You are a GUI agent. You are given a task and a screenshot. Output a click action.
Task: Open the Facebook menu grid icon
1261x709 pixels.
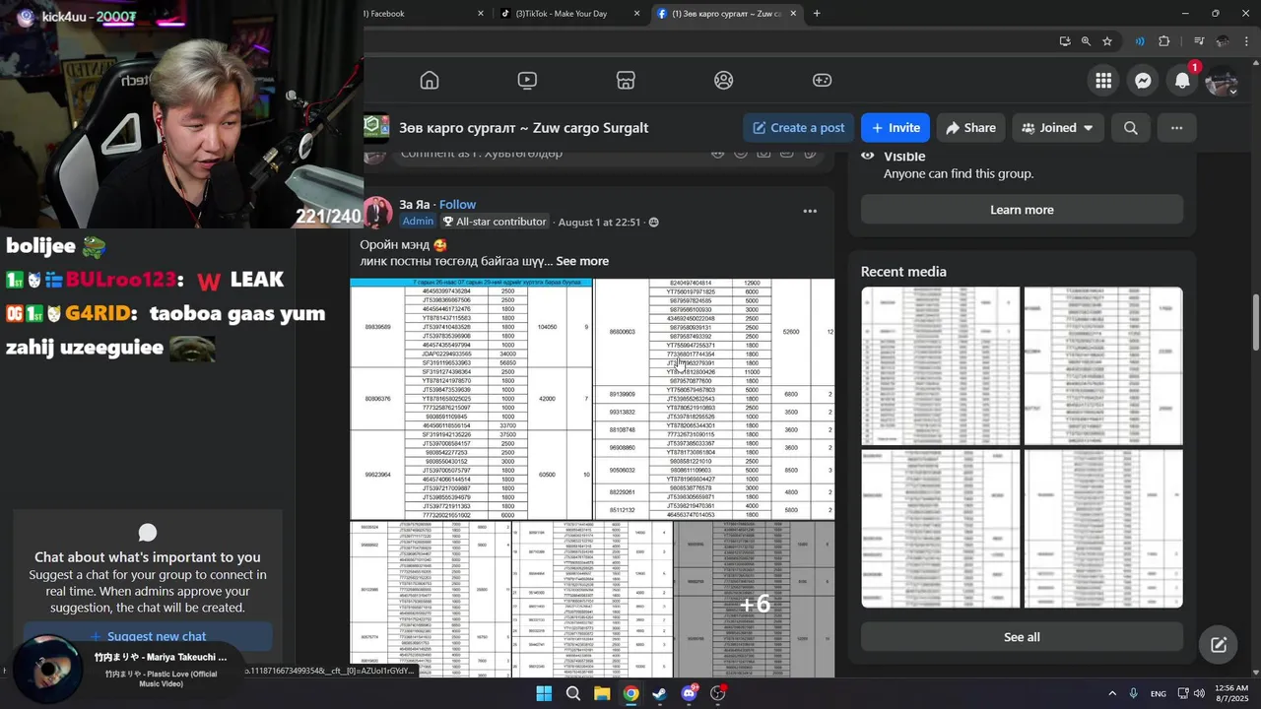pos(1103,81)
